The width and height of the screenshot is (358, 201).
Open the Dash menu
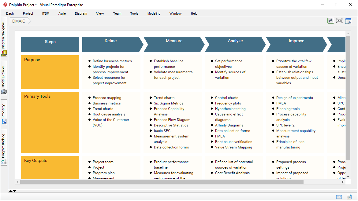pyautogui.click(x=10, y=13)
